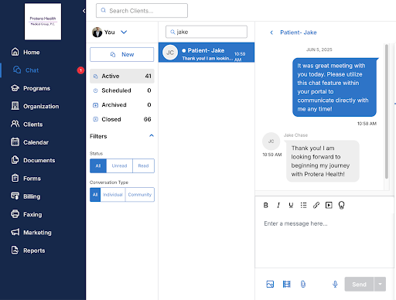396x300 pixels.
Task: Attach an image to the message
Action: pos(270,284)
